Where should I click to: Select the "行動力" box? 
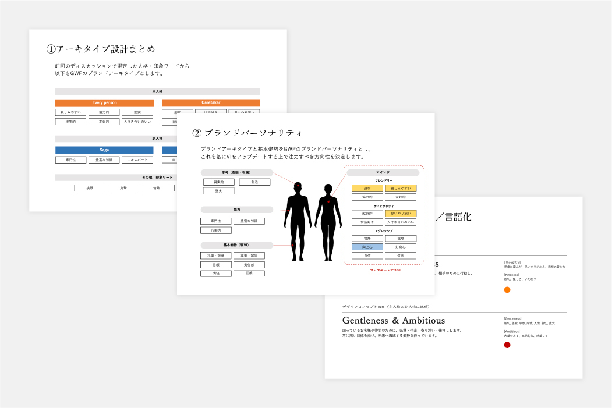(x=216, y=230)
